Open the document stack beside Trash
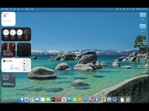This screenshot has height=111, width=149. [x=122, y=100]
